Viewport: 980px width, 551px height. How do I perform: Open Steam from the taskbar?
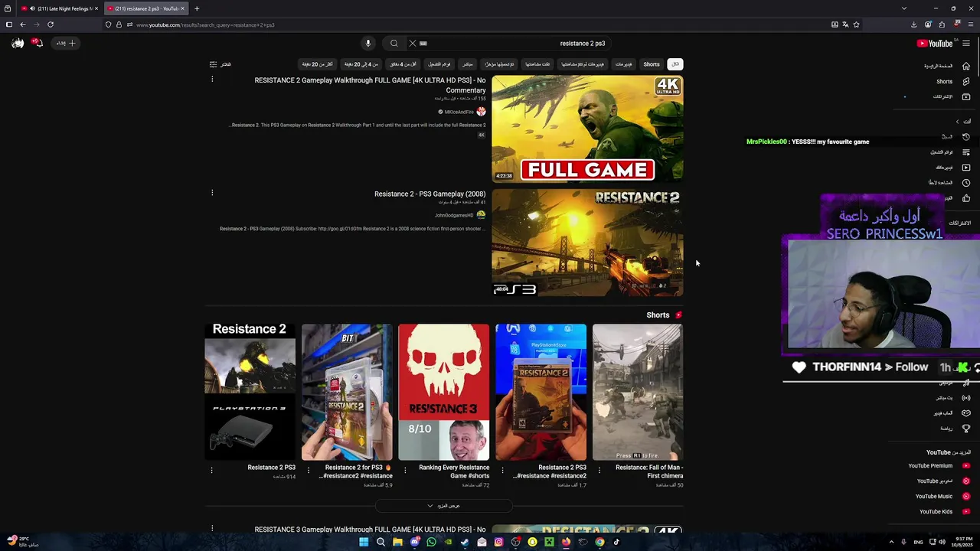tap(465, 542)
